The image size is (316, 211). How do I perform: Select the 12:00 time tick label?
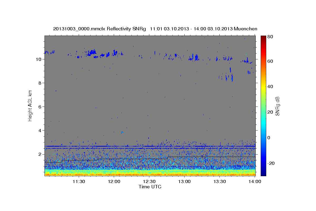click(x=114, y=181)
